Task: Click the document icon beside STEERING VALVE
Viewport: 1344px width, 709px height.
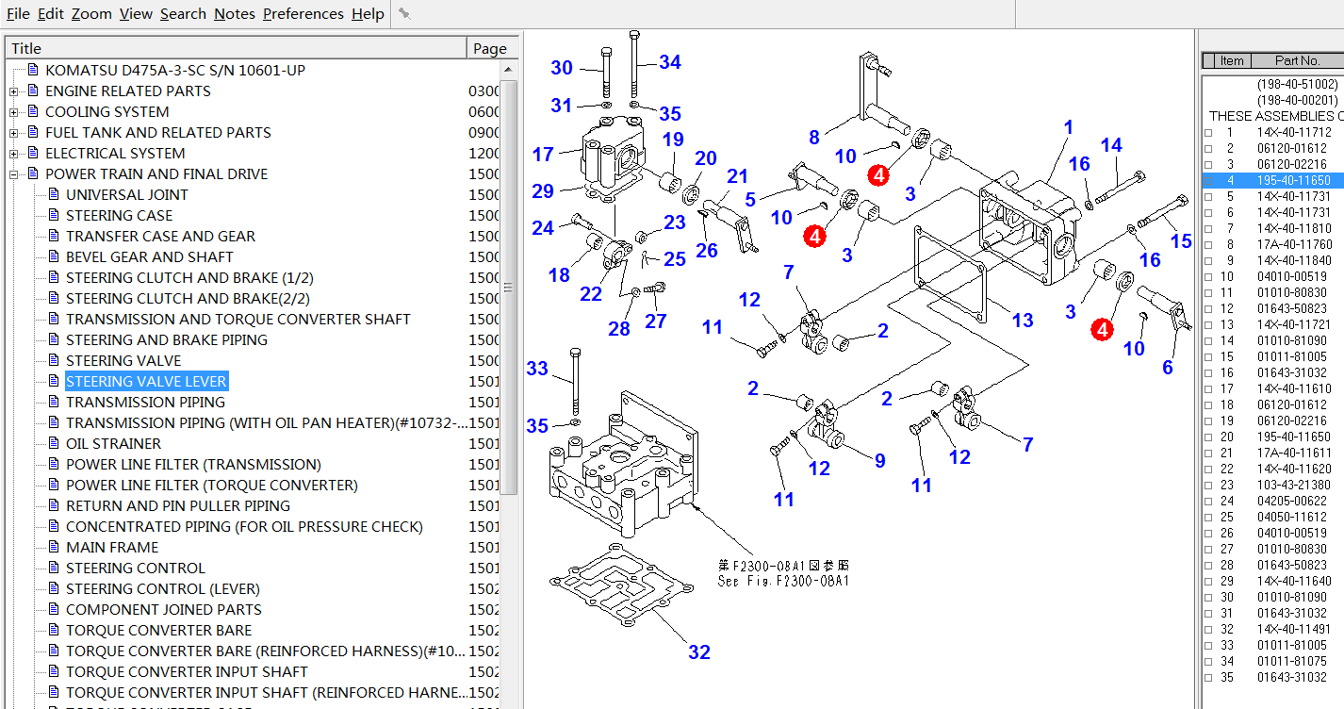Action: coord(54,360)
